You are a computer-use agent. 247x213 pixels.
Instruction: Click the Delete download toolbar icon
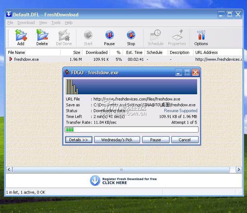click(x=42, y=35)
